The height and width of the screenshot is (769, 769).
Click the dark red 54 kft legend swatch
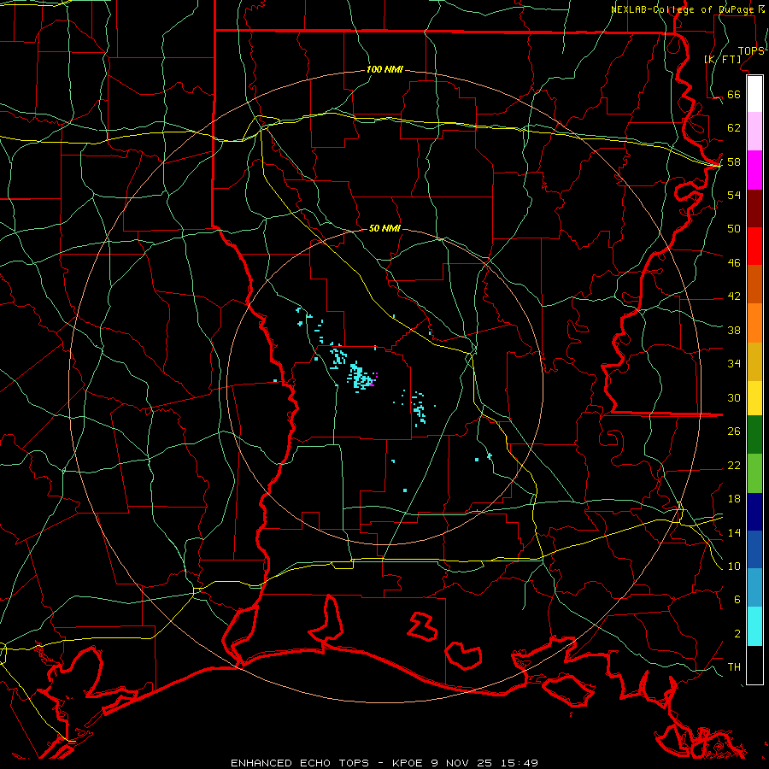(x=754, y=208)
